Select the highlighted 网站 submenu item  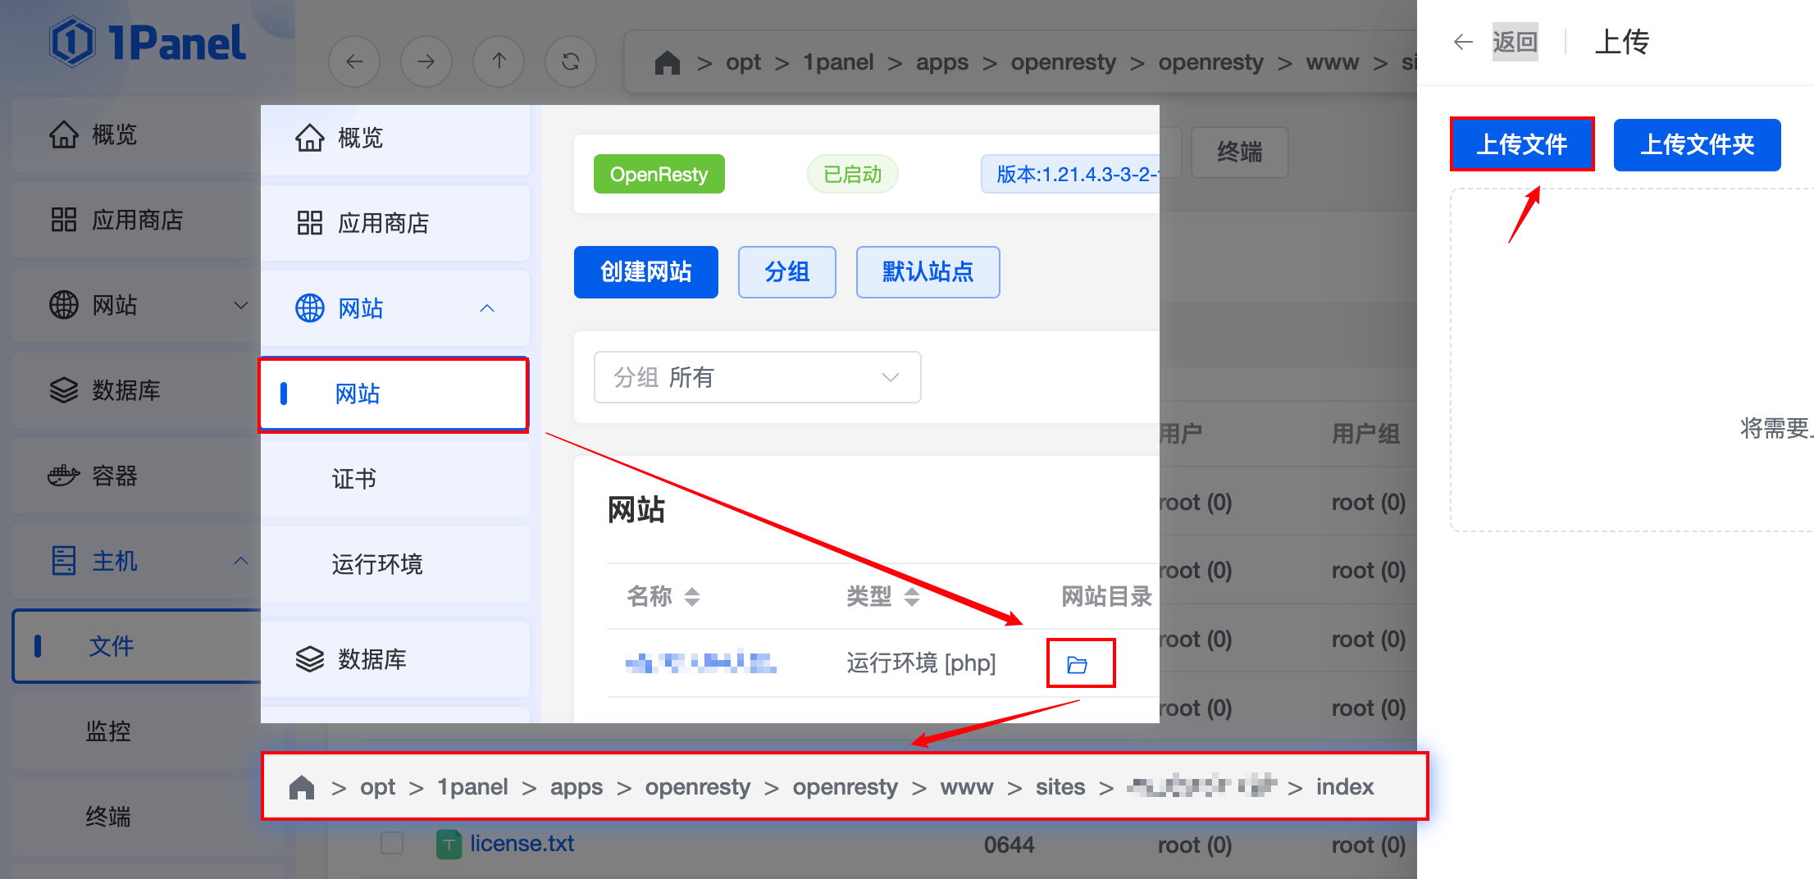coord(394,394)
